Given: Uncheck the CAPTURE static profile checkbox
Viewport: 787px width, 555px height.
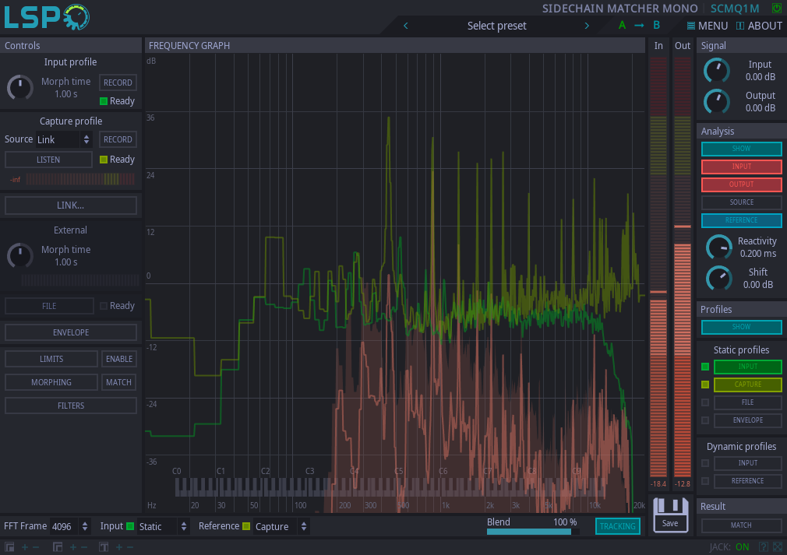Looking at the screenshot, I should coord(705,384).
